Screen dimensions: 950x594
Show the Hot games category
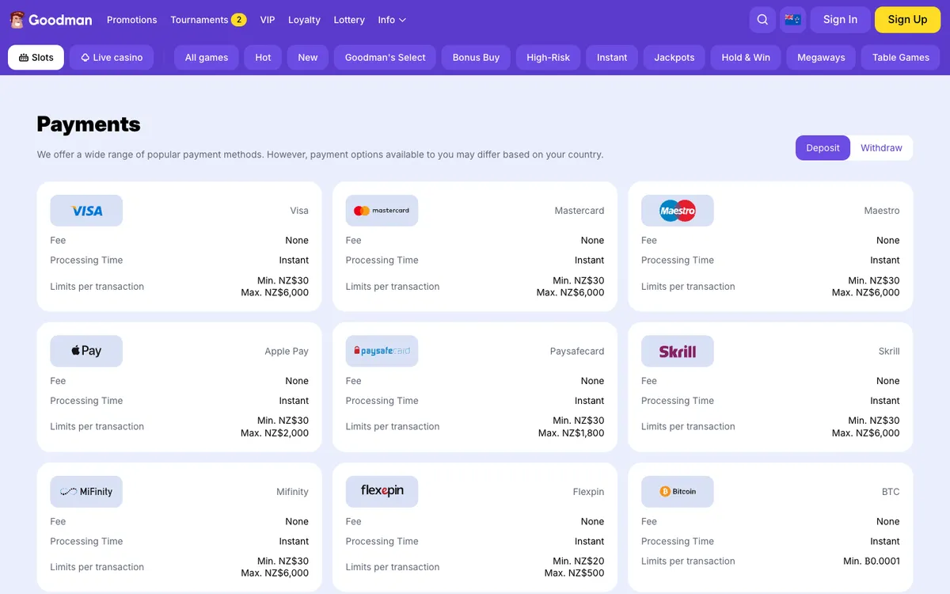pos(263,57)
